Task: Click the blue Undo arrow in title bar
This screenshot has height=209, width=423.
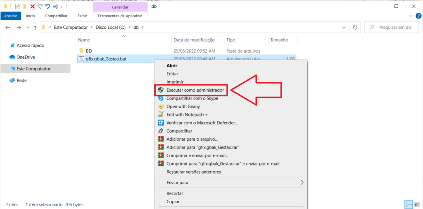Action: [x=48, y=7]
